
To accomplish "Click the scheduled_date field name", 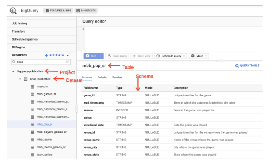I will [x=93, y=125].
